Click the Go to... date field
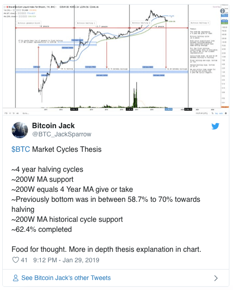This screenshot has width=233, height=290. 26,113
